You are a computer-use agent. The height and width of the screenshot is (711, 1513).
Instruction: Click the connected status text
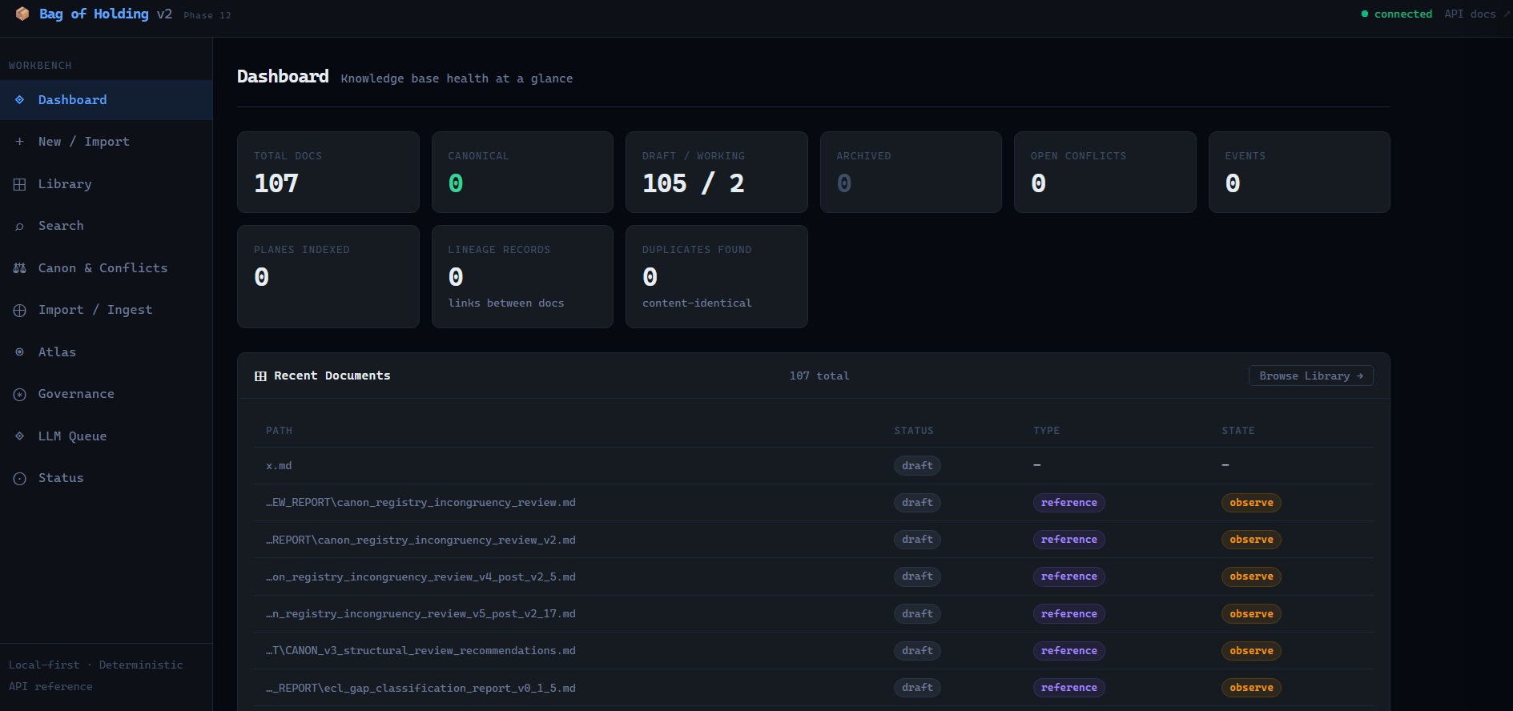pos(1403,14)
